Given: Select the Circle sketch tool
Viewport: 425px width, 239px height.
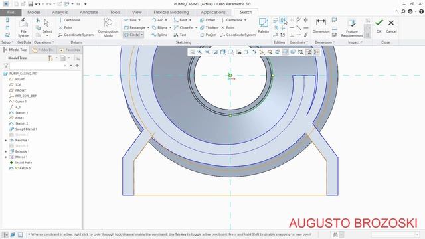Looking at the screenshot, I should (131, 35).
